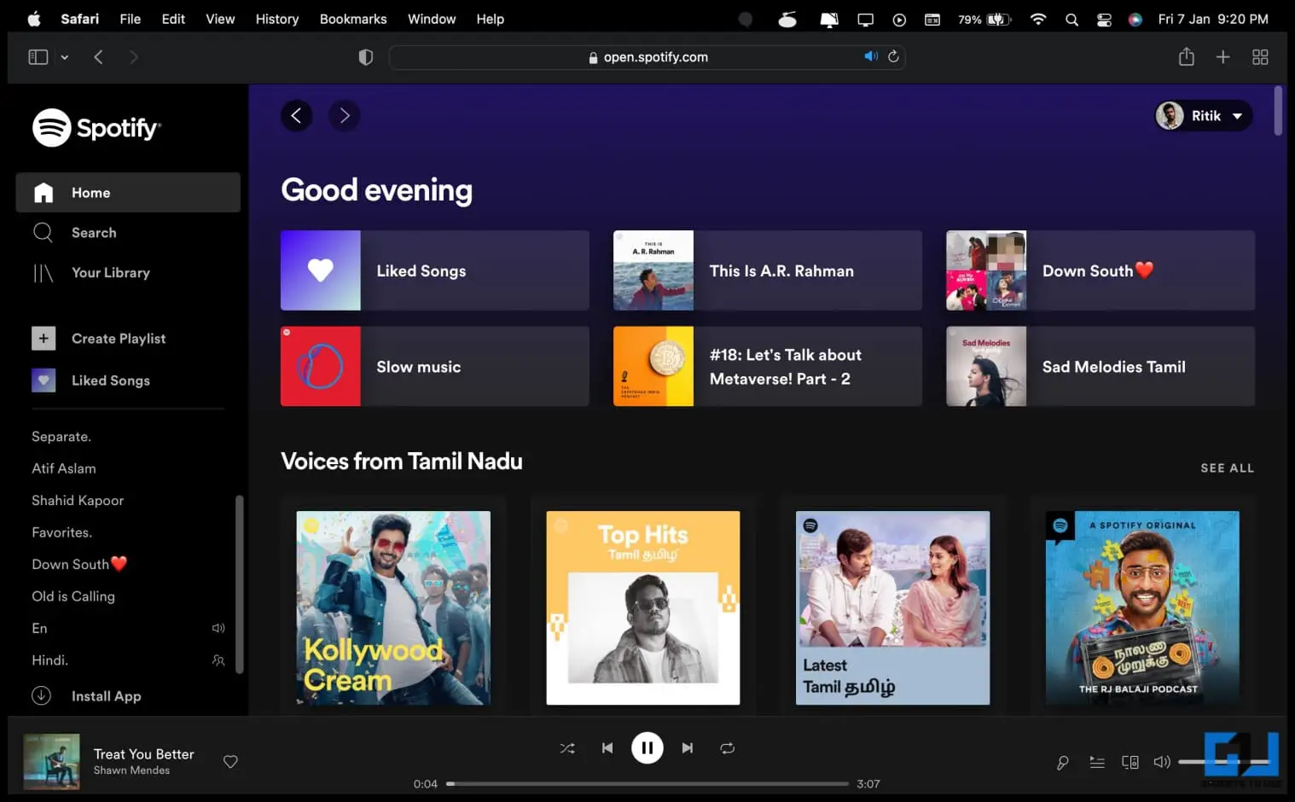Open The RJ Balaji Podcast thumbnail
Viewport: 1295px width, 802px height.
point(1142,608)
